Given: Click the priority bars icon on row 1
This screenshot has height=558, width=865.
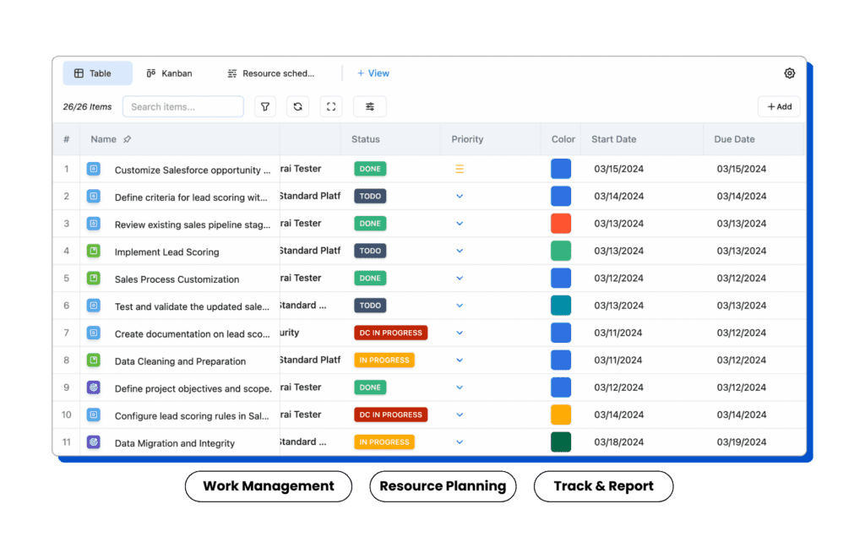Looking at the screenshot, I should click(460, 169).
